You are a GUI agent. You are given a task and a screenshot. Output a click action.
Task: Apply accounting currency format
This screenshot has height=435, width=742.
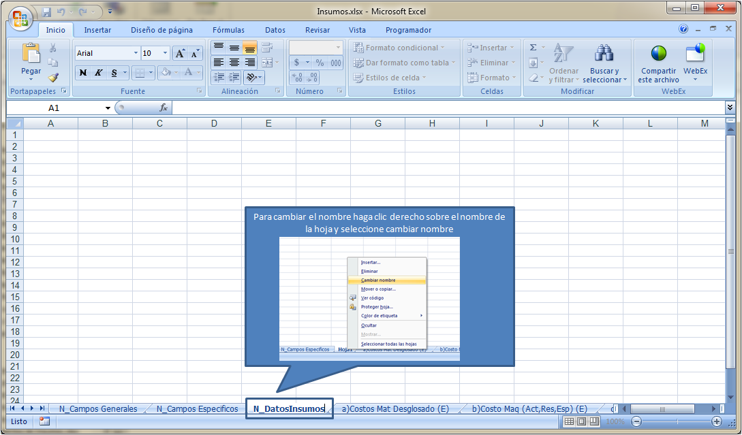[x=296, y=63]
